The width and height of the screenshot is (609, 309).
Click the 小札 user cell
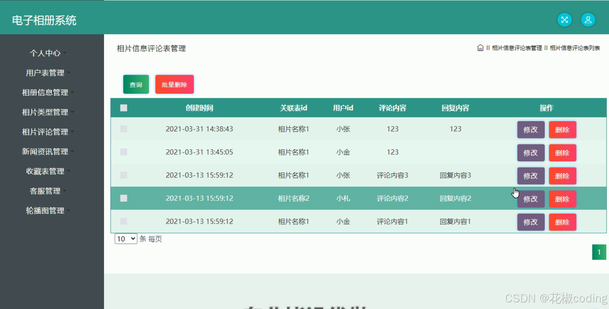[343, 198]
